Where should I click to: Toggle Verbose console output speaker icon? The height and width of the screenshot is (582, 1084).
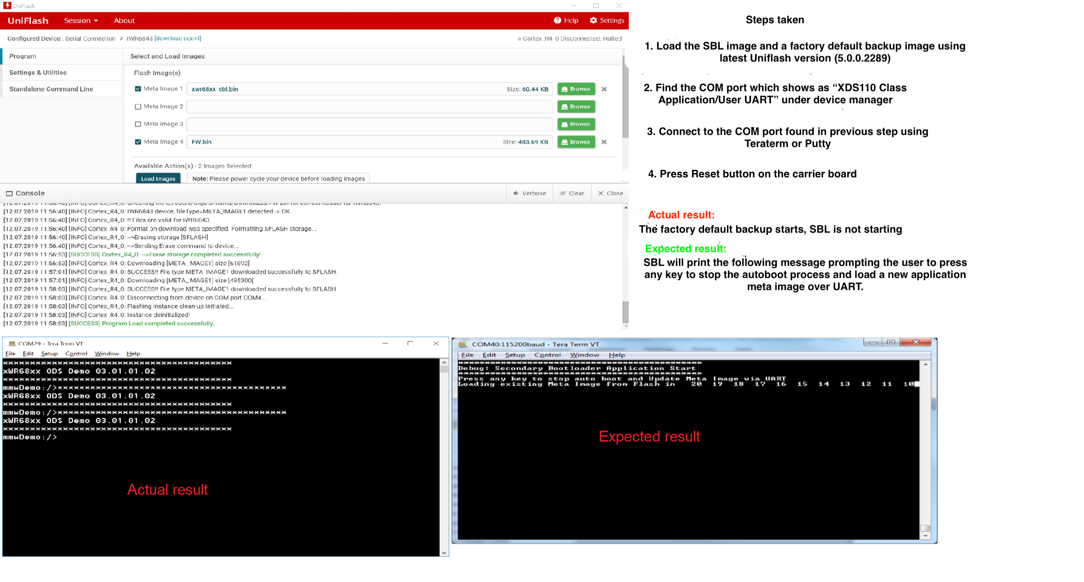click(x=516, y=193)
